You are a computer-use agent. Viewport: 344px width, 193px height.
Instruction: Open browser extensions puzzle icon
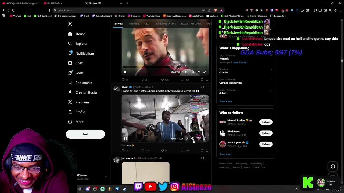point(302,10)
